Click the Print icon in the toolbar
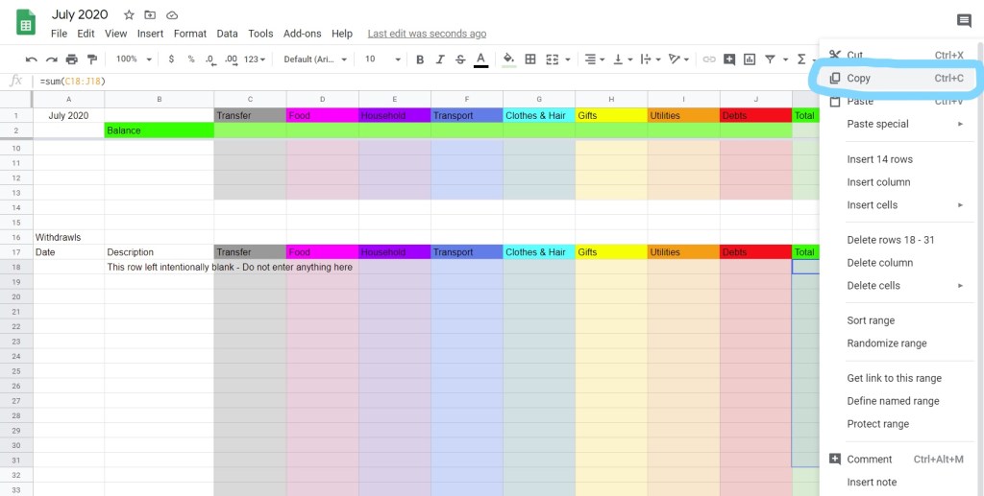 click(72, 59)
